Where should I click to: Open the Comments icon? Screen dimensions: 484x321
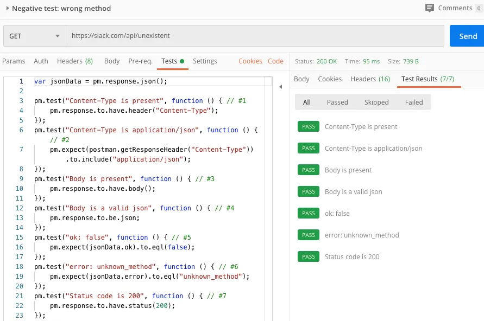pyautogui.click(x=429, y=8)
